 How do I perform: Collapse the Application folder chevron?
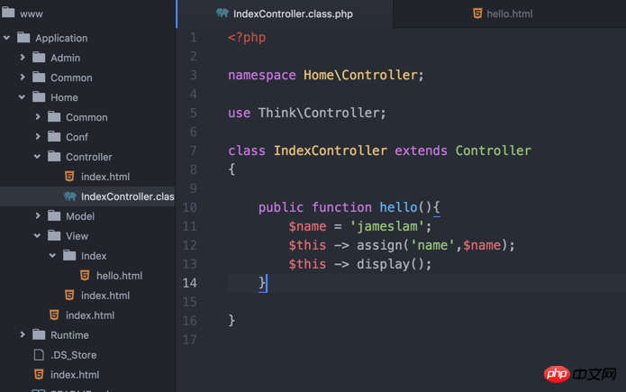click(x=7, y=38)
